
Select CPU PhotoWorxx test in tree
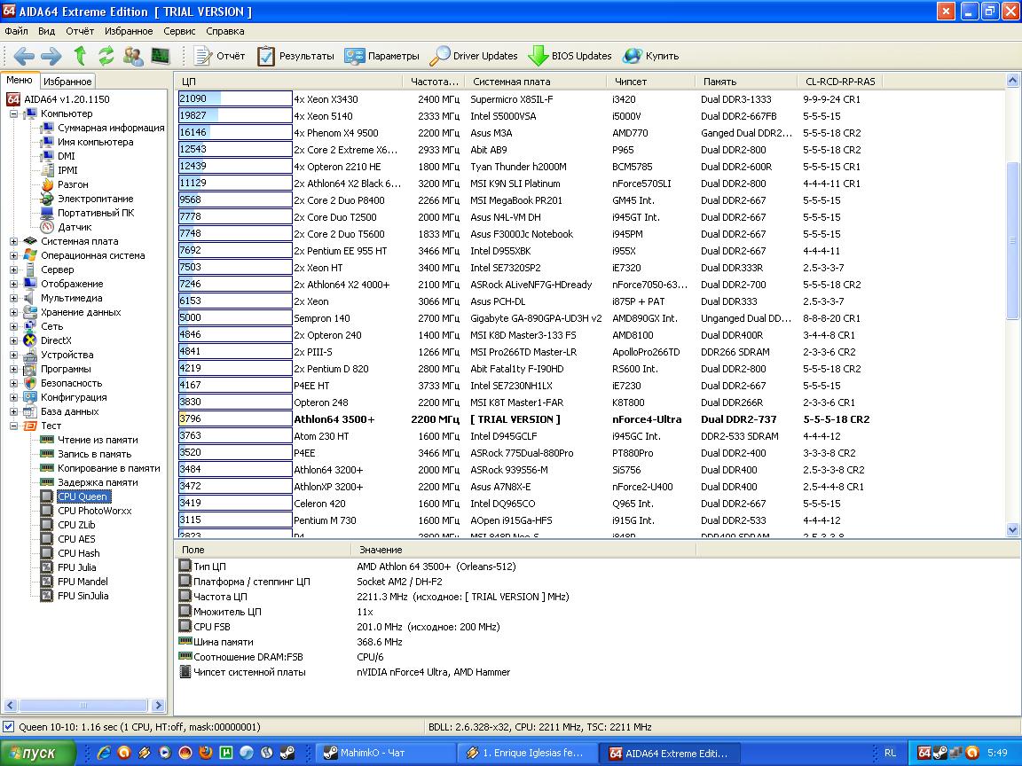[94, 511]
